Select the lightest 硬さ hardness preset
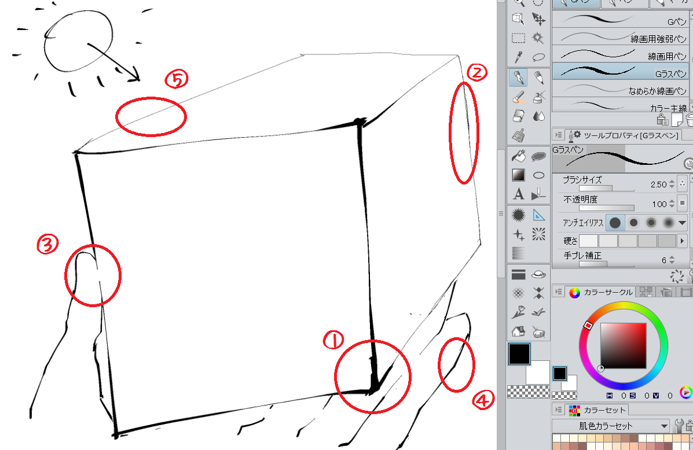 click(588, 241)
